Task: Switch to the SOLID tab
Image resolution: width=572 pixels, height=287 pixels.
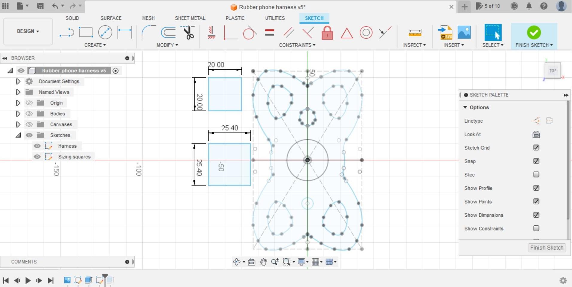Action: point(72,18)
